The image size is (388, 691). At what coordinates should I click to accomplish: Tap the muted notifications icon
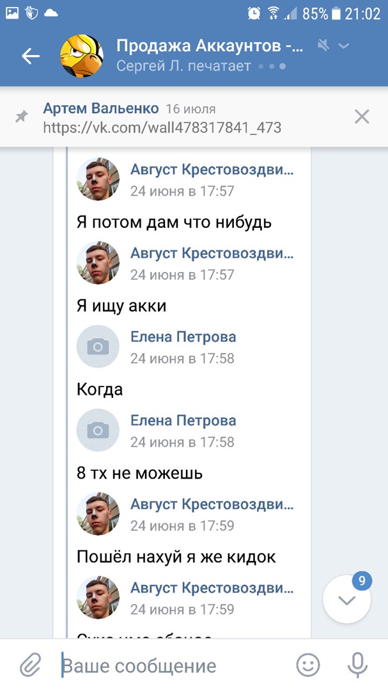pyautogui.click(x=324, y=45)
